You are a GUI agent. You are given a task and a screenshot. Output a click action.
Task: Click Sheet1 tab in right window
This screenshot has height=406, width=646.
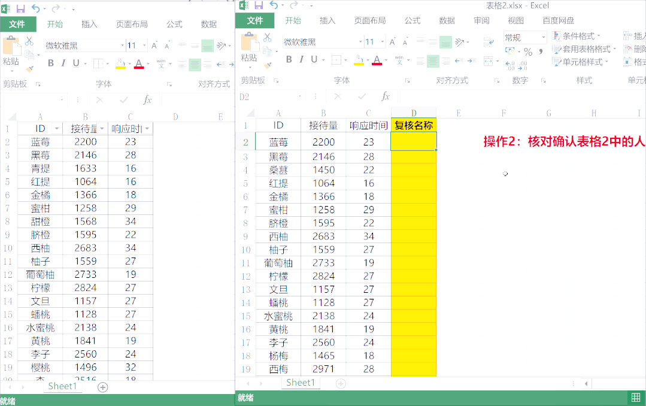(301, 383)
